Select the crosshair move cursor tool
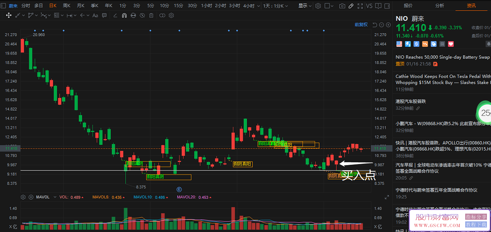The width and height of the screenshot is (491, 232). click(9, 15)
